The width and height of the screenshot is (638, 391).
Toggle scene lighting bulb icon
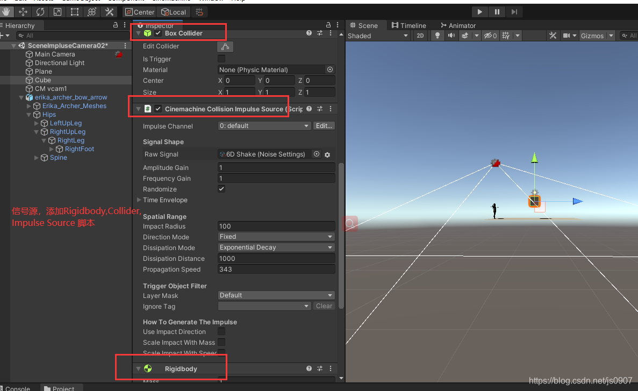[438, 36]
